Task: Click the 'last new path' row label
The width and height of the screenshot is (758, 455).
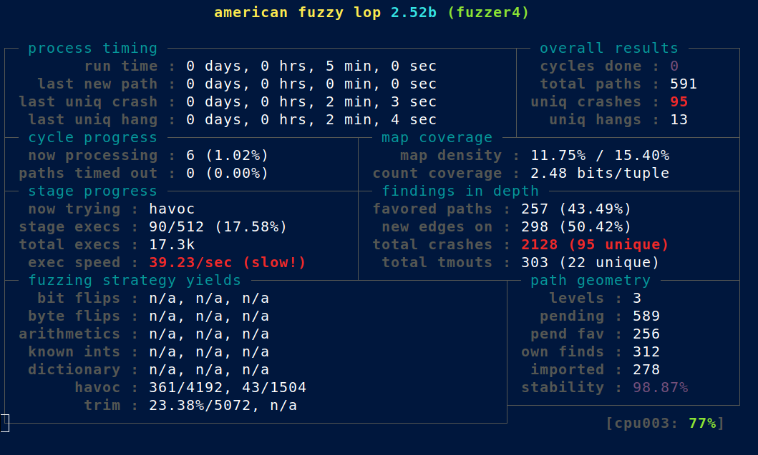Action: pos(97,84)
